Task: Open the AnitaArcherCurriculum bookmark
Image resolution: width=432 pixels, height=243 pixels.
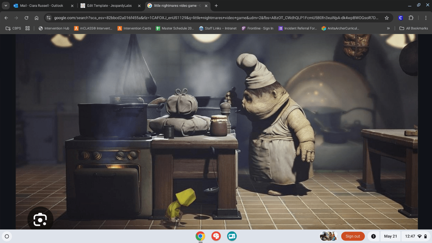Action: point(340,28)
